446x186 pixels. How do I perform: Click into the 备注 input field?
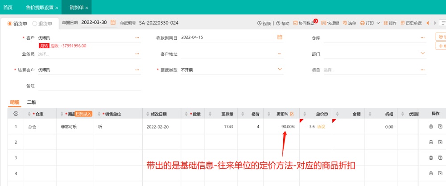90,86
